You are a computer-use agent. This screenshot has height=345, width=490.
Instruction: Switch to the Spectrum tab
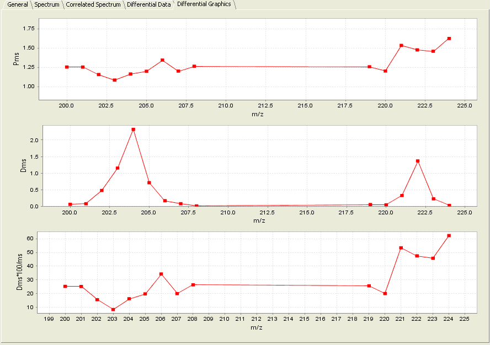click(x=47, y=4)
